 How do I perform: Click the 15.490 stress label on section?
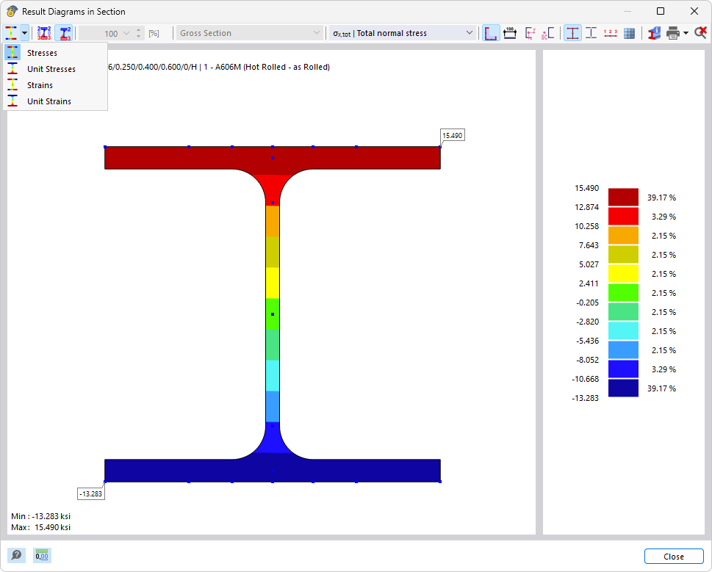click(453, 135)
